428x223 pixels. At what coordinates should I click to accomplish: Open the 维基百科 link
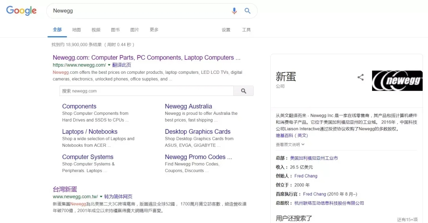[x=284, y=135]
